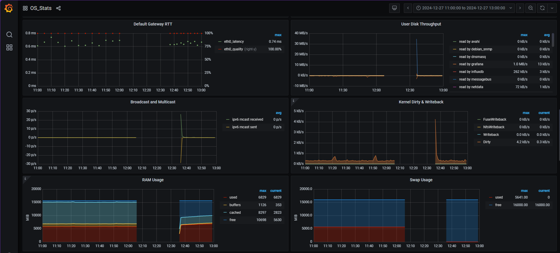Change RAM used series color swatch
The image size is (560, 253).
pos(225,197)
